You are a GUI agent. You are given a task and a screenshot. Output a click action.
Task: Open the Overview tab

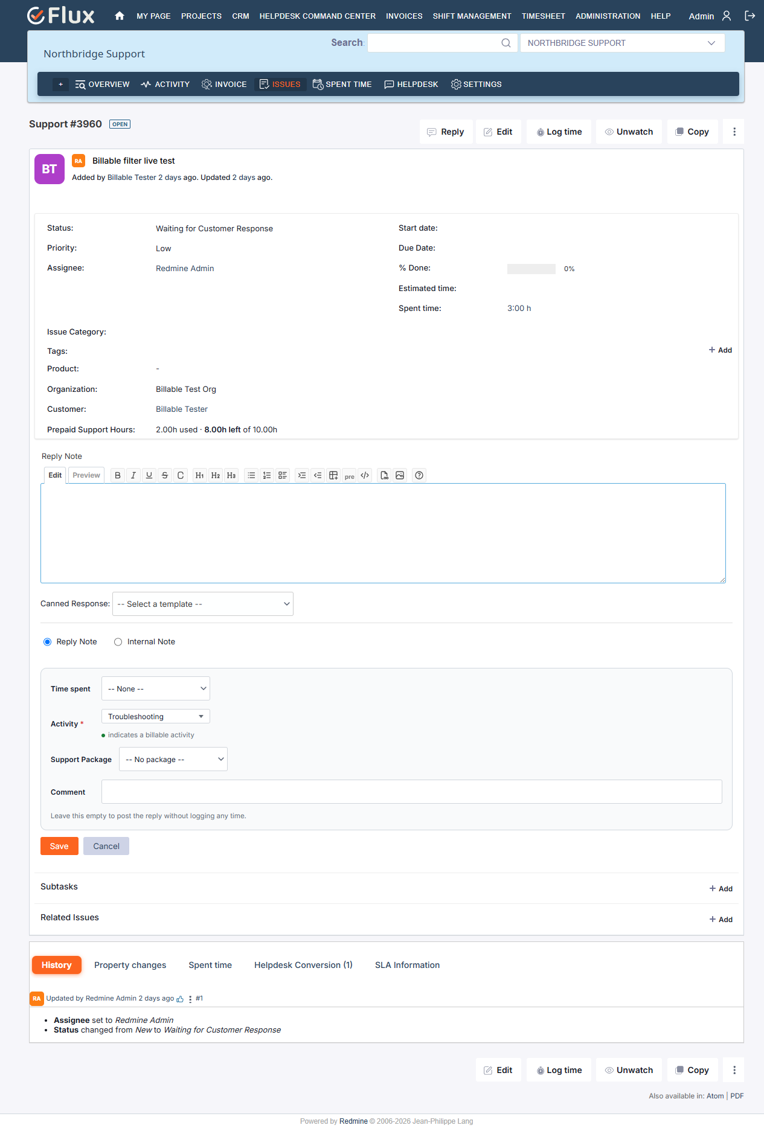(x=102, y=85)
